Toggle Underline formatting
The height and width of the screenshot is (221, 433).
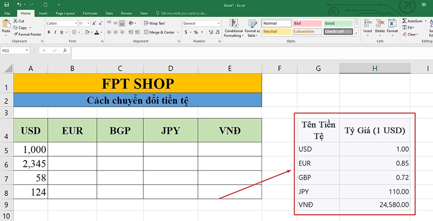click(61, 32)
